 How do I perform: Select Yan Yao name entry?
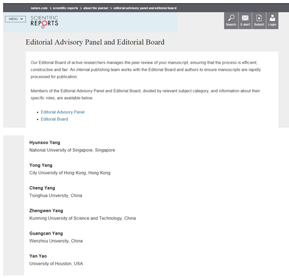[x=38, y=256]
